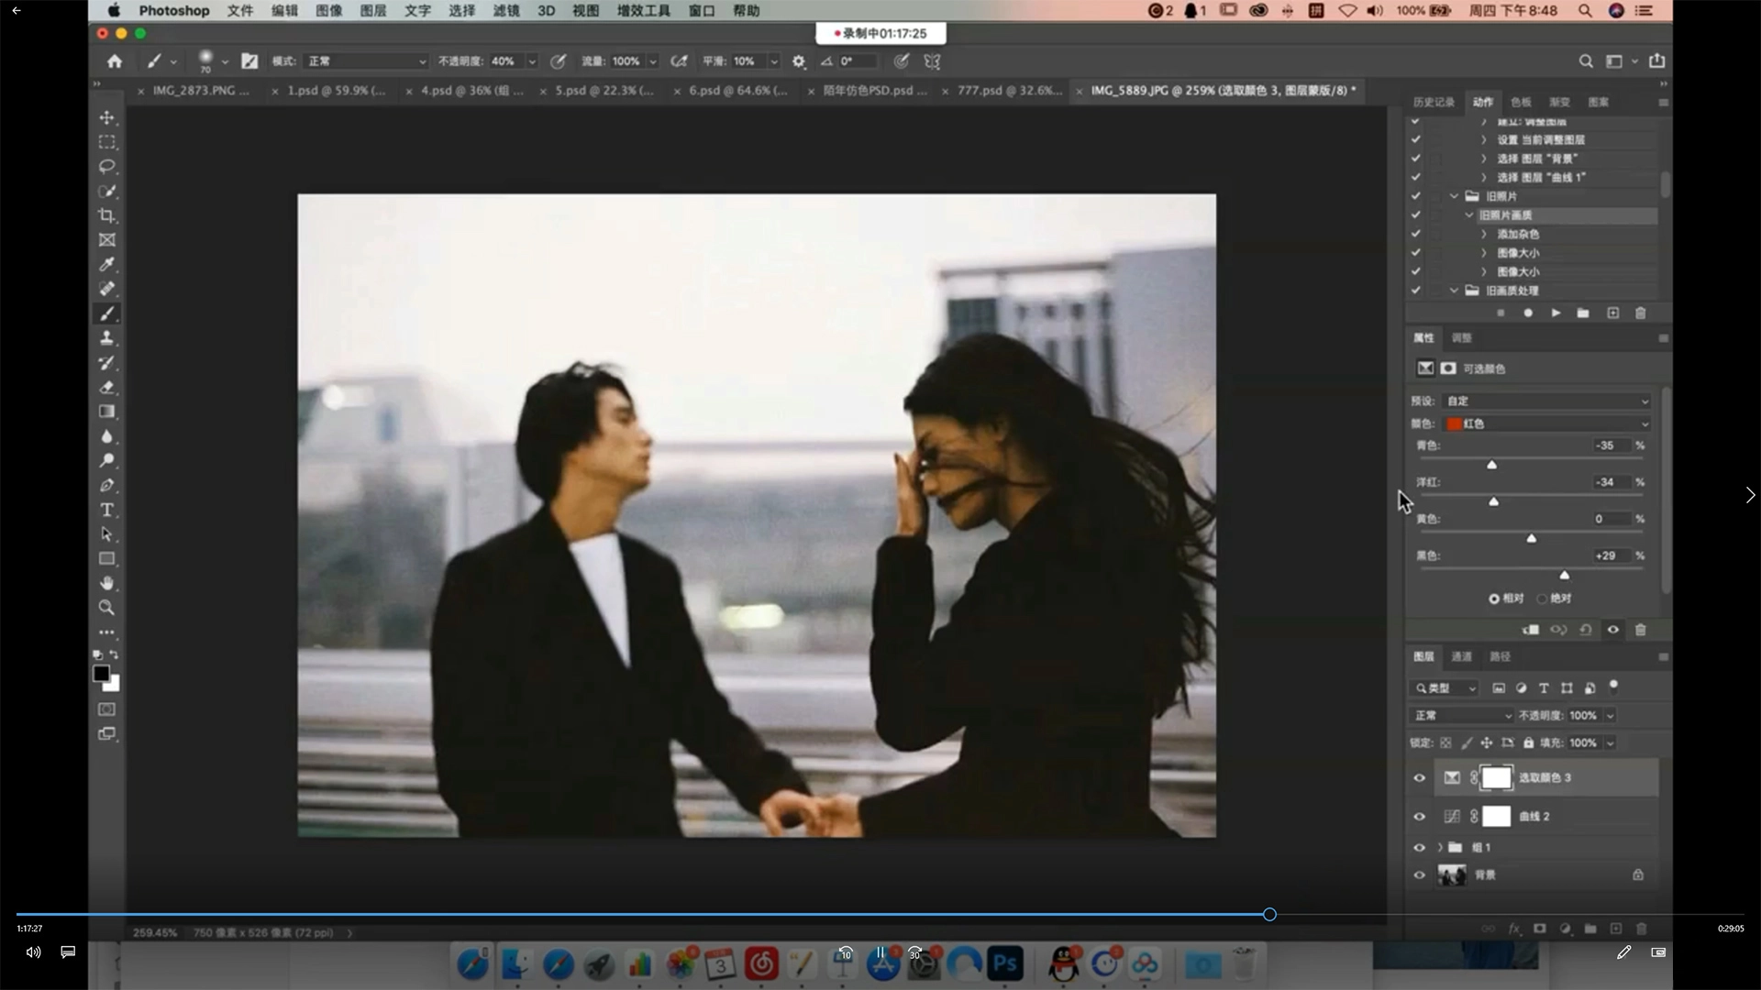Click the 黑色 slider handle
This screenshot has width=1761, height=990.
1565,575
